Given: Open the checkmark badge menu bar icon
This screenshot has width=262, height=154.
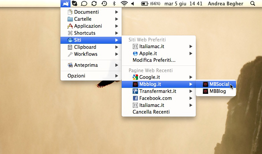Looking at the screenshot, I should click(74, 3).
